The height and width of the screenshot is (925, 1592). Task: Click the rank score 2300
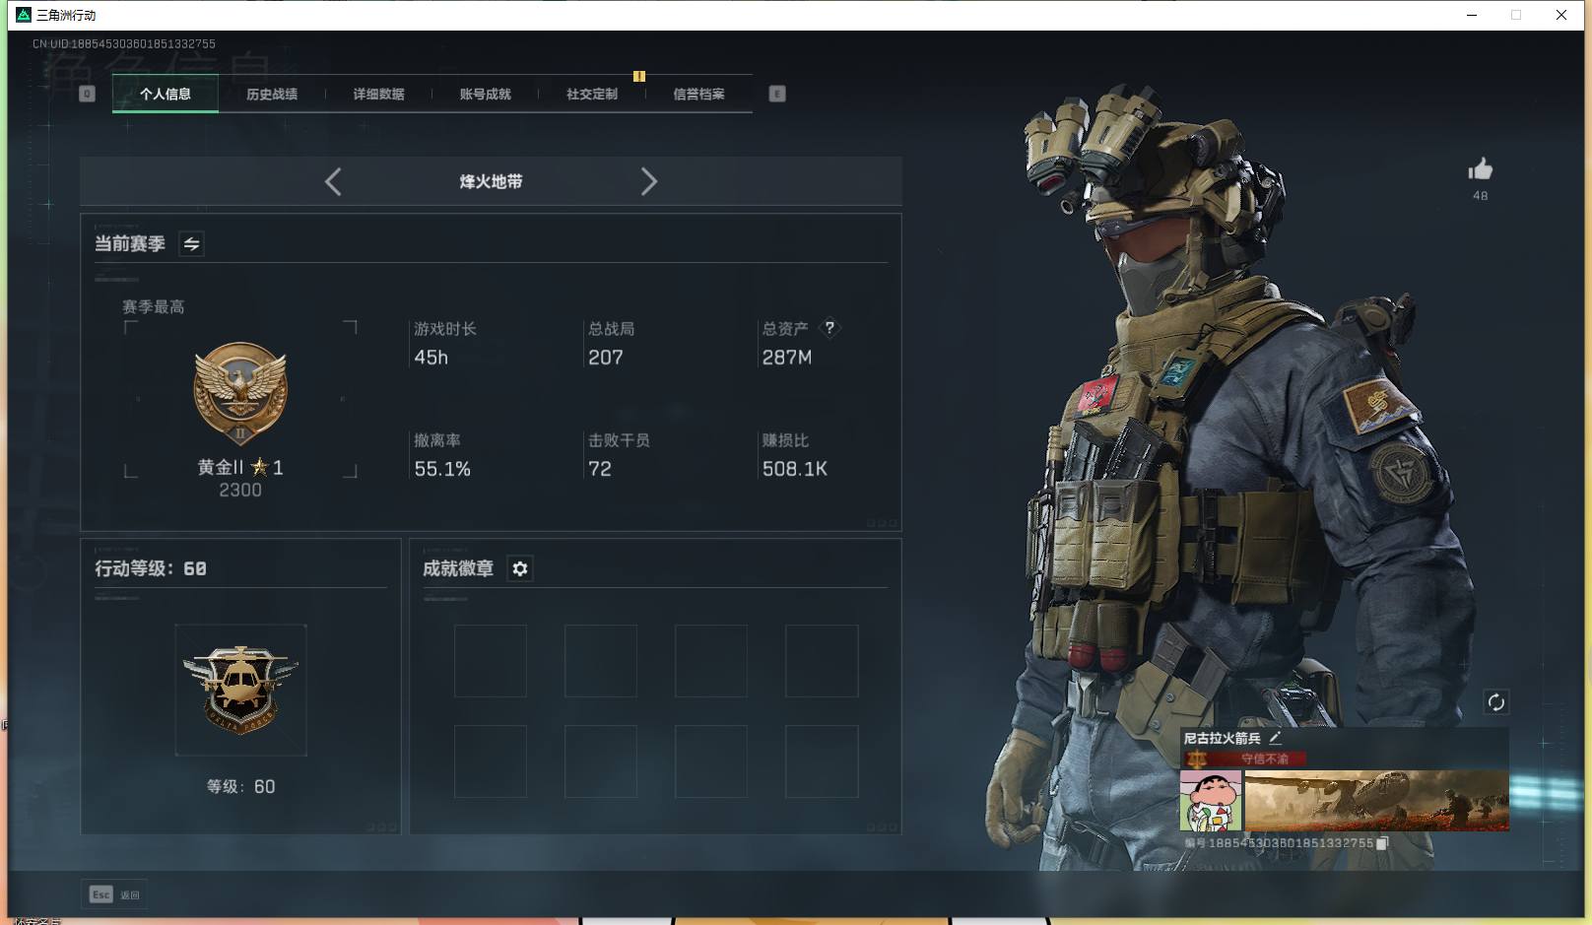click(x=240, y=490)
